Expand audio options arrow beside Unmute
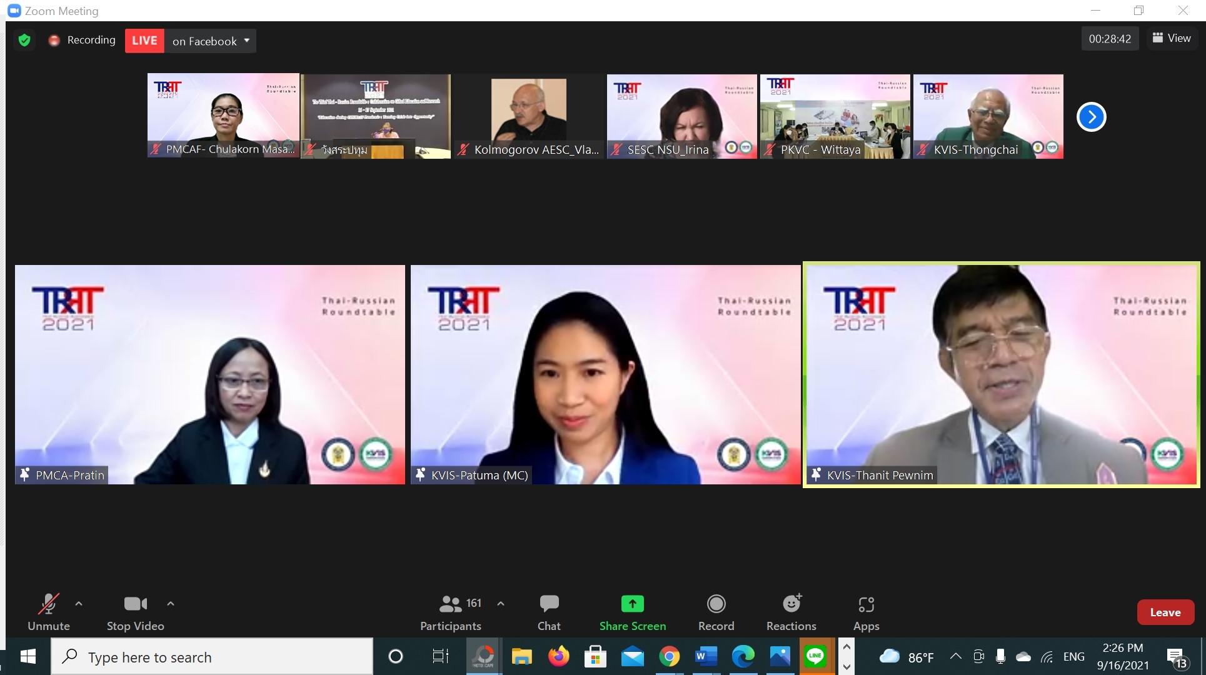Screen dimensions: 1206x675 tap(79, 604)
